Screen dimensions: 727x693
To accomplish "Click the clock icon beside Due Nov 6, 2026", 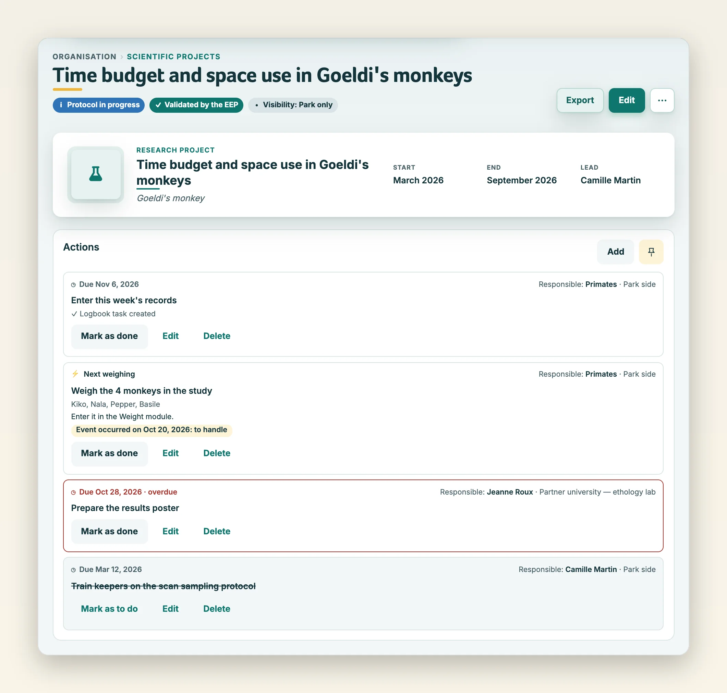I will (73, 285).
